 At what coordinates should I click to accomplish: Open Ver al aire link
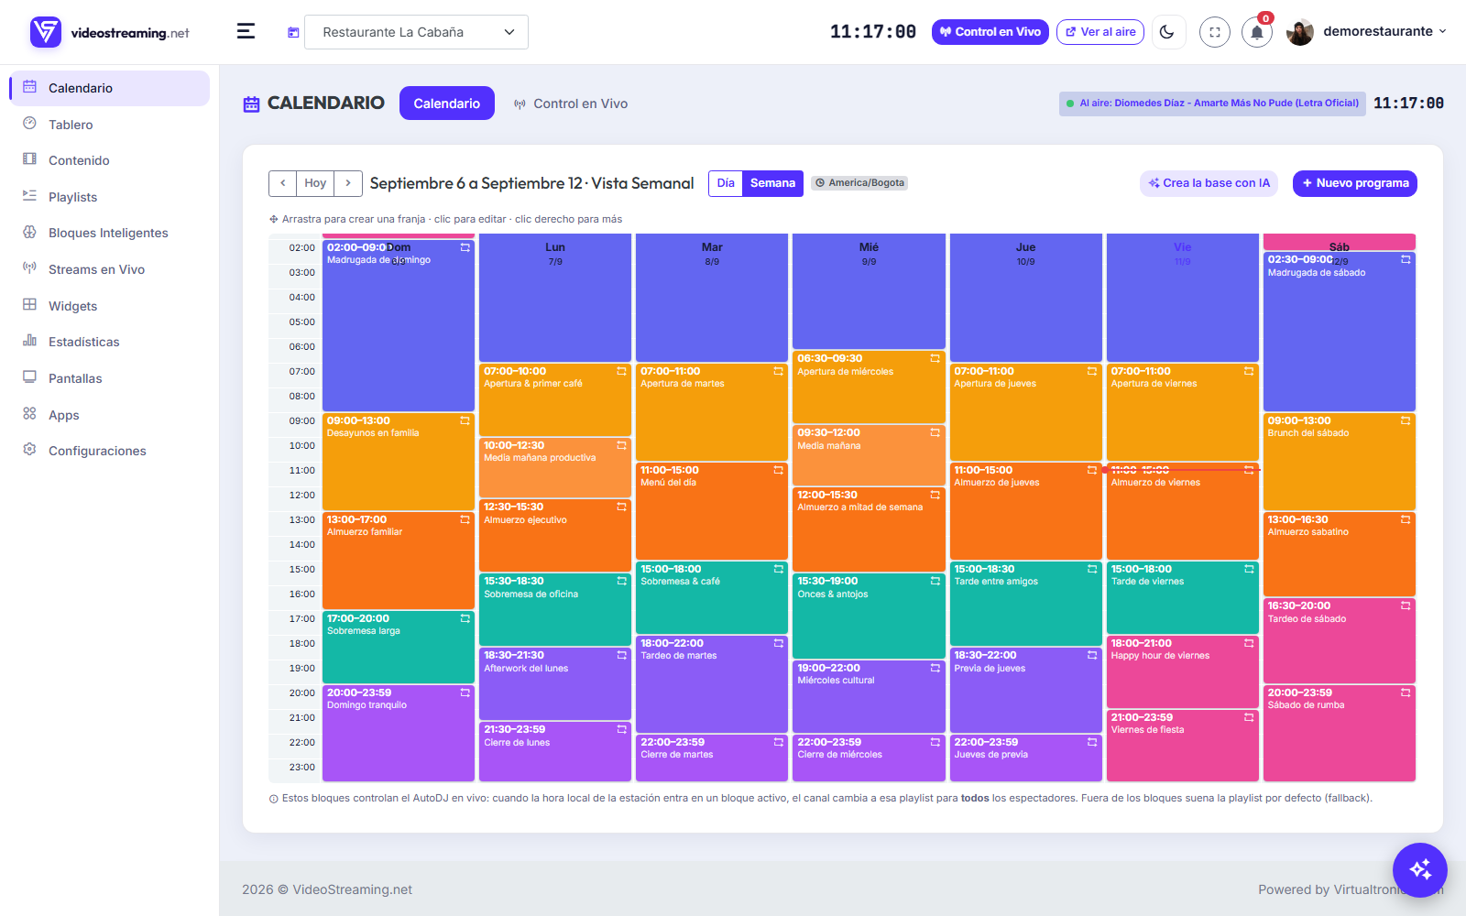[1100, 32]
